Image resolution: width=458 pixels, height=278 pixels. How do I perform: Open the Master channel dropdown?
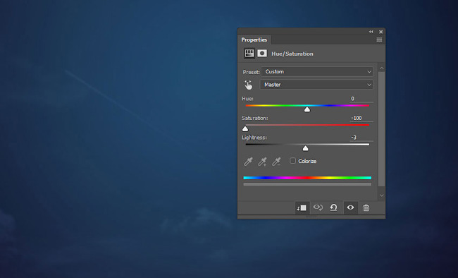[x=316, y=85]
